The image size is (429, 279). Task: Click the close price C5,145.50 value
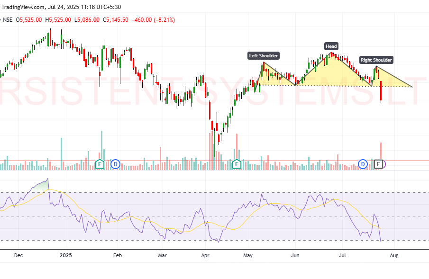click(116, 19)
